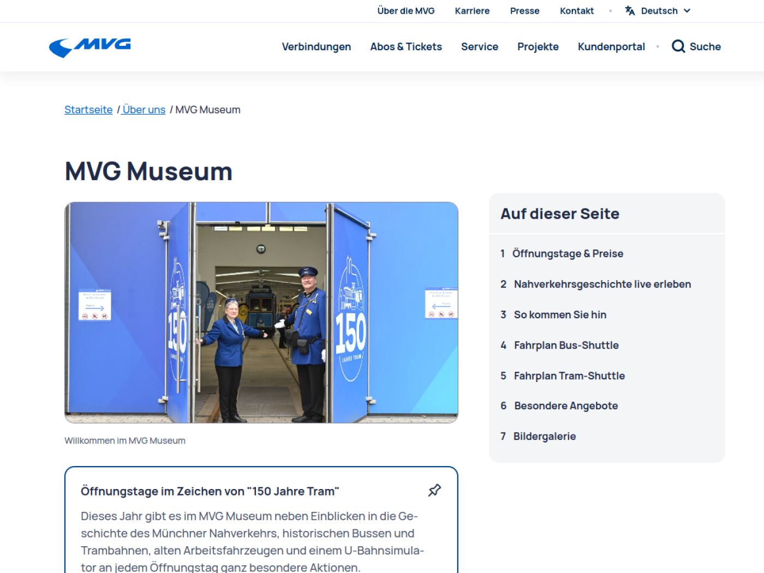
Task: Go to the Startseite breadcrumb
Action: coord(88,110)
